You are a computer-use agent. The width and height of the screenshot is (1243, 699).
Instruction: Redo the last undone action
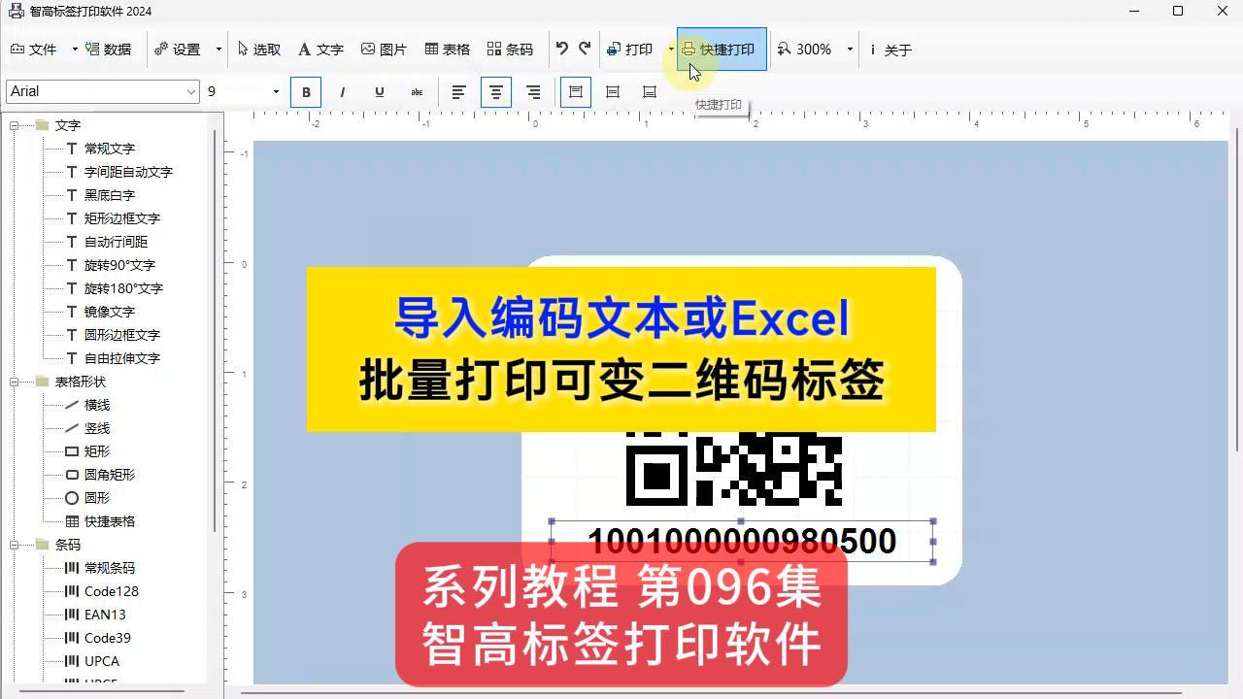tap(585, 49)
